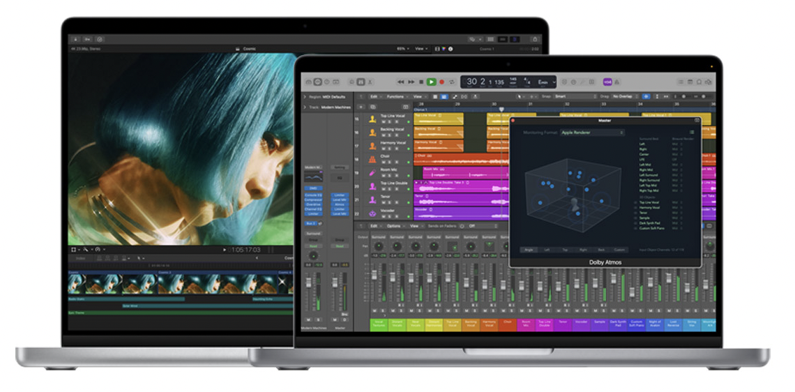Open the Loop Browser icon

point(699,82)
